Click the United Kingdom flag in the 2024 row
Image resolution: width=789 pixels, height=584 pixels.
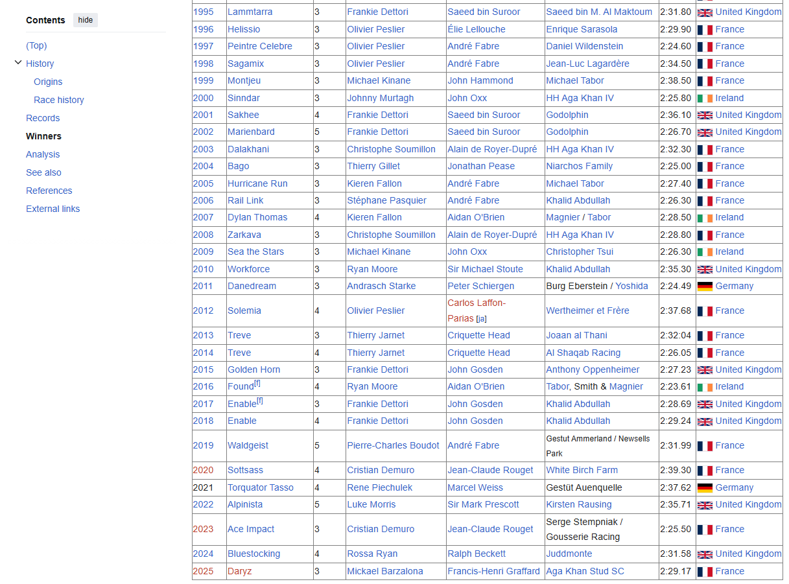(705, 554)
